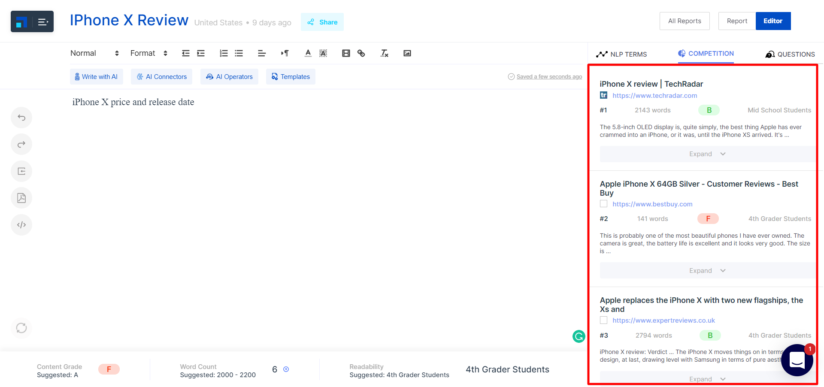Viewport: 824px width, 387px height.
Task: Select the Competition tab
Action: tap(706, 54)
